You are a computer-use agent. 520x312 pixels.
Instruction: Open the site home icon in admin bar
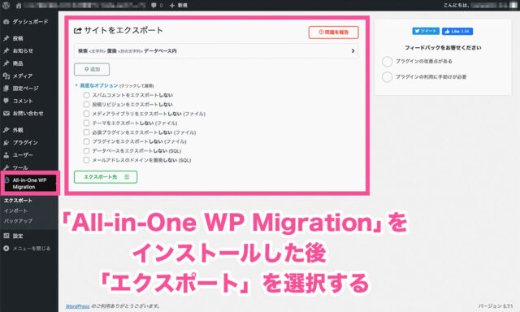pos(19,6)
